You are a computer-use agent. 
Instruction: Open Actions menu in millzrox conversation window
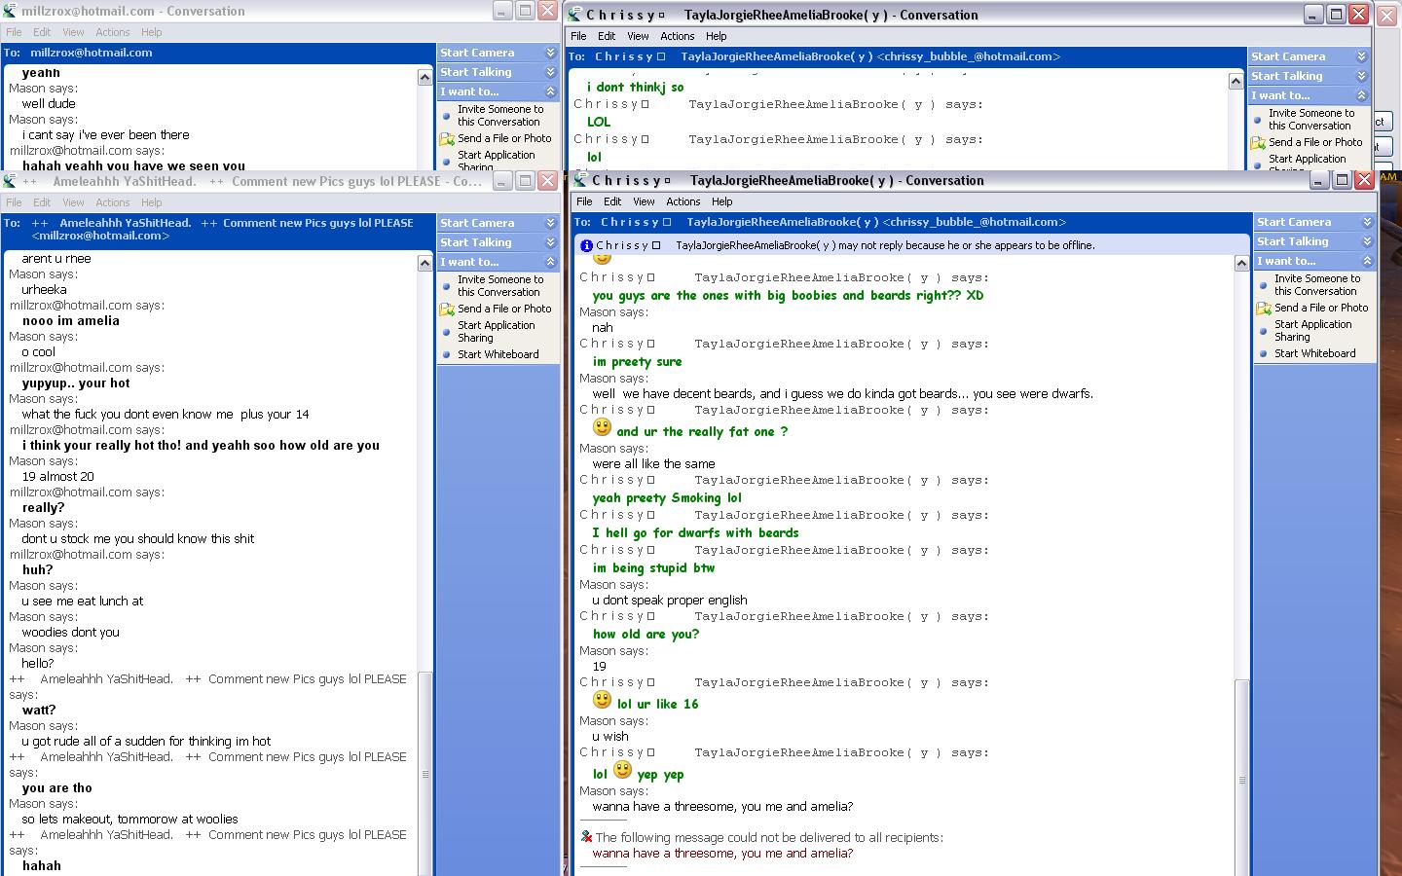[112, 32]
